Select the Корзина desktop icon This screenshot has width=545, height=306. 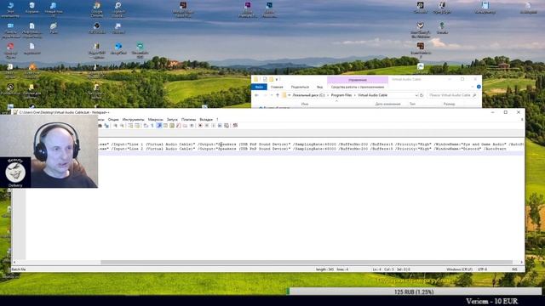(32, 8)
